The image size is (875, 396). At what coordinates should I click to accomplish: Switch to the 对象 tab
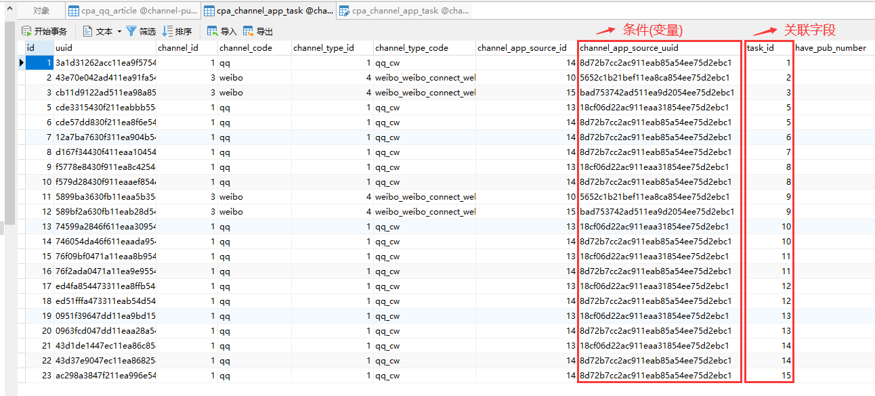point(41,11)
